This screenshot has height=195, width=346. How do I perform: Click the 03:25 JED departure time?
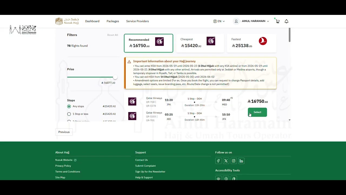click(x=169, y=115)
